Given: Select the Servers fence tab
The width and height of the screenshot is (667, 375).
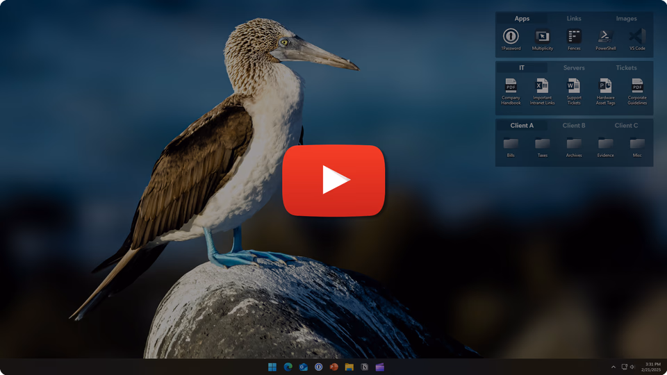Looking at the screenshot, I should [x=574, y=67].
